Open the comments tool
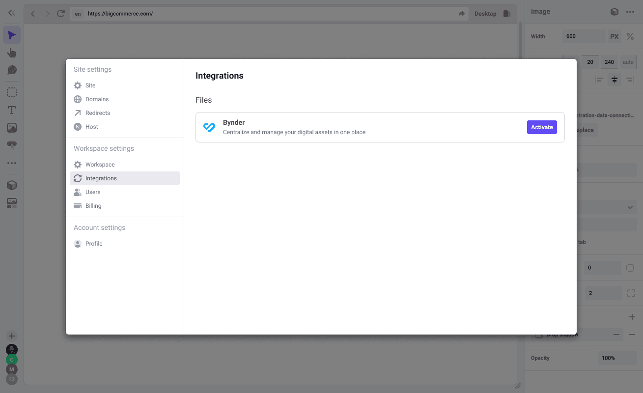 pyautogui.click(x=12, y=70)
